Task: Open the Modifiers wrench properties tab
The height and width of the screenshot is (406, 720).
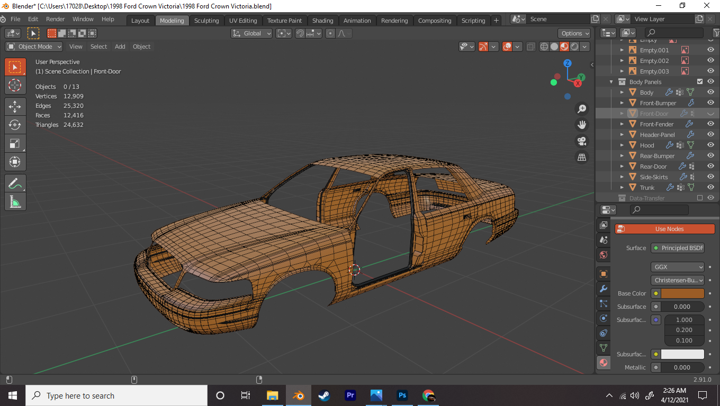Action: 603,289
